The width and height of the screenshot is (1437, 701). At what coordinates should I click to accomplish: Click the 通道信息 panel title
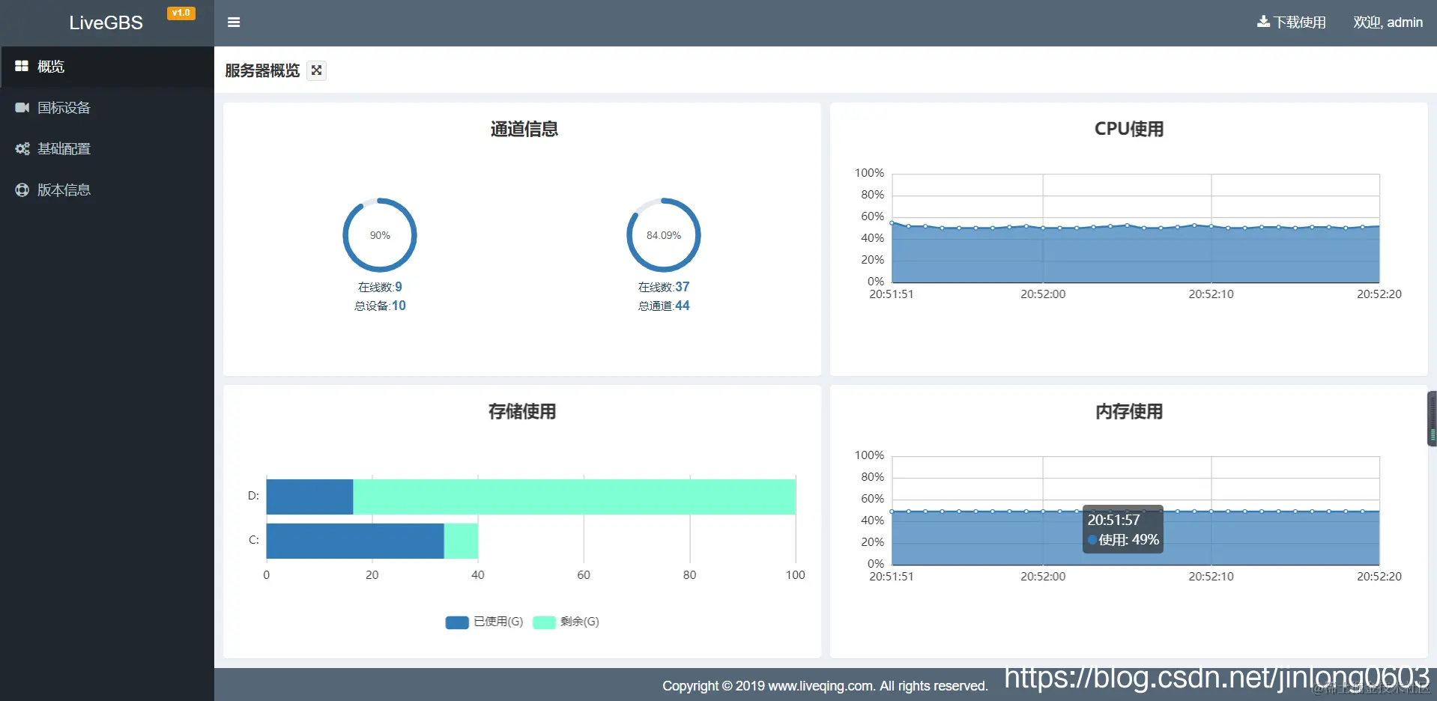tap(524, 129)
